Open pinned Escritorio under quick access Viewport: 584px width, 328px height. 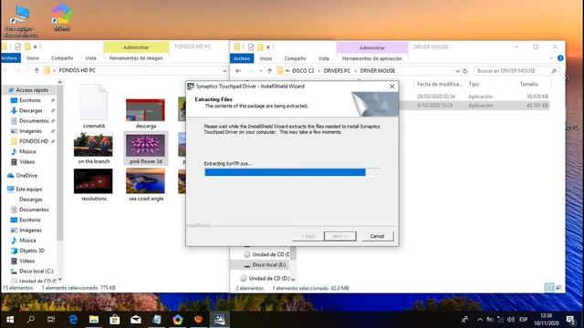point(30,100)
